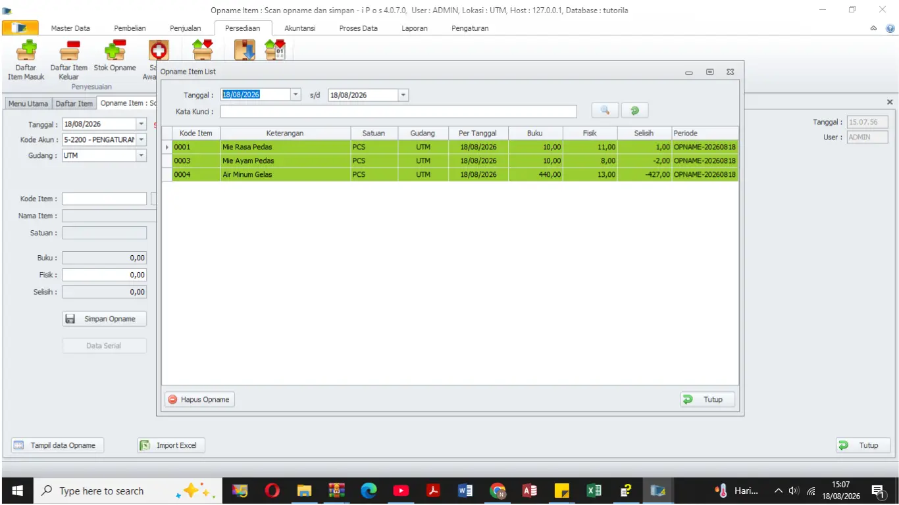
Task: Select the Mie Rasa Pedas row
Action: click(x=450, y=147)
